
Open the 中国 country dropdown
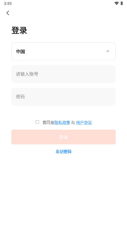(63, 51)
